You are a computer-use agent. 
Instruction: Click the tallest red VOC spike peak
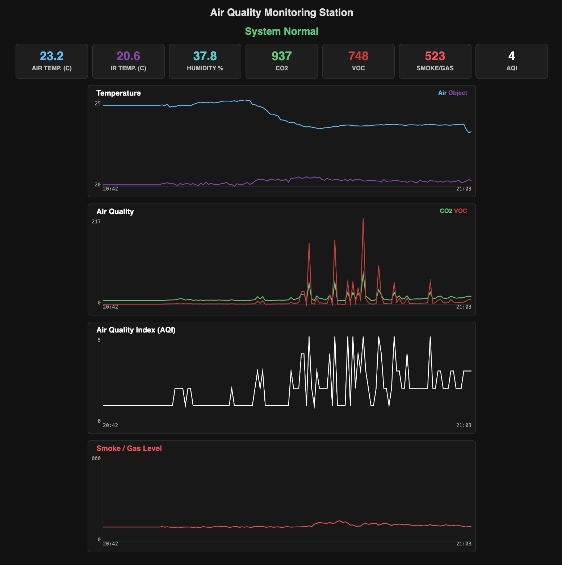pos(363,219)
